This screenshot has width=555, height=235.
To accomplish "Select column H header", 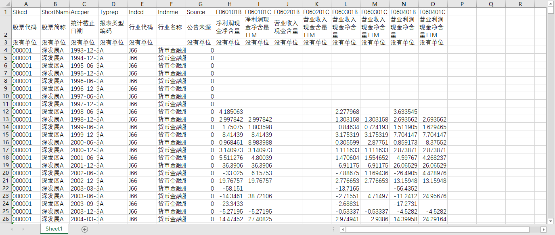I will click(x=230, y=4).
